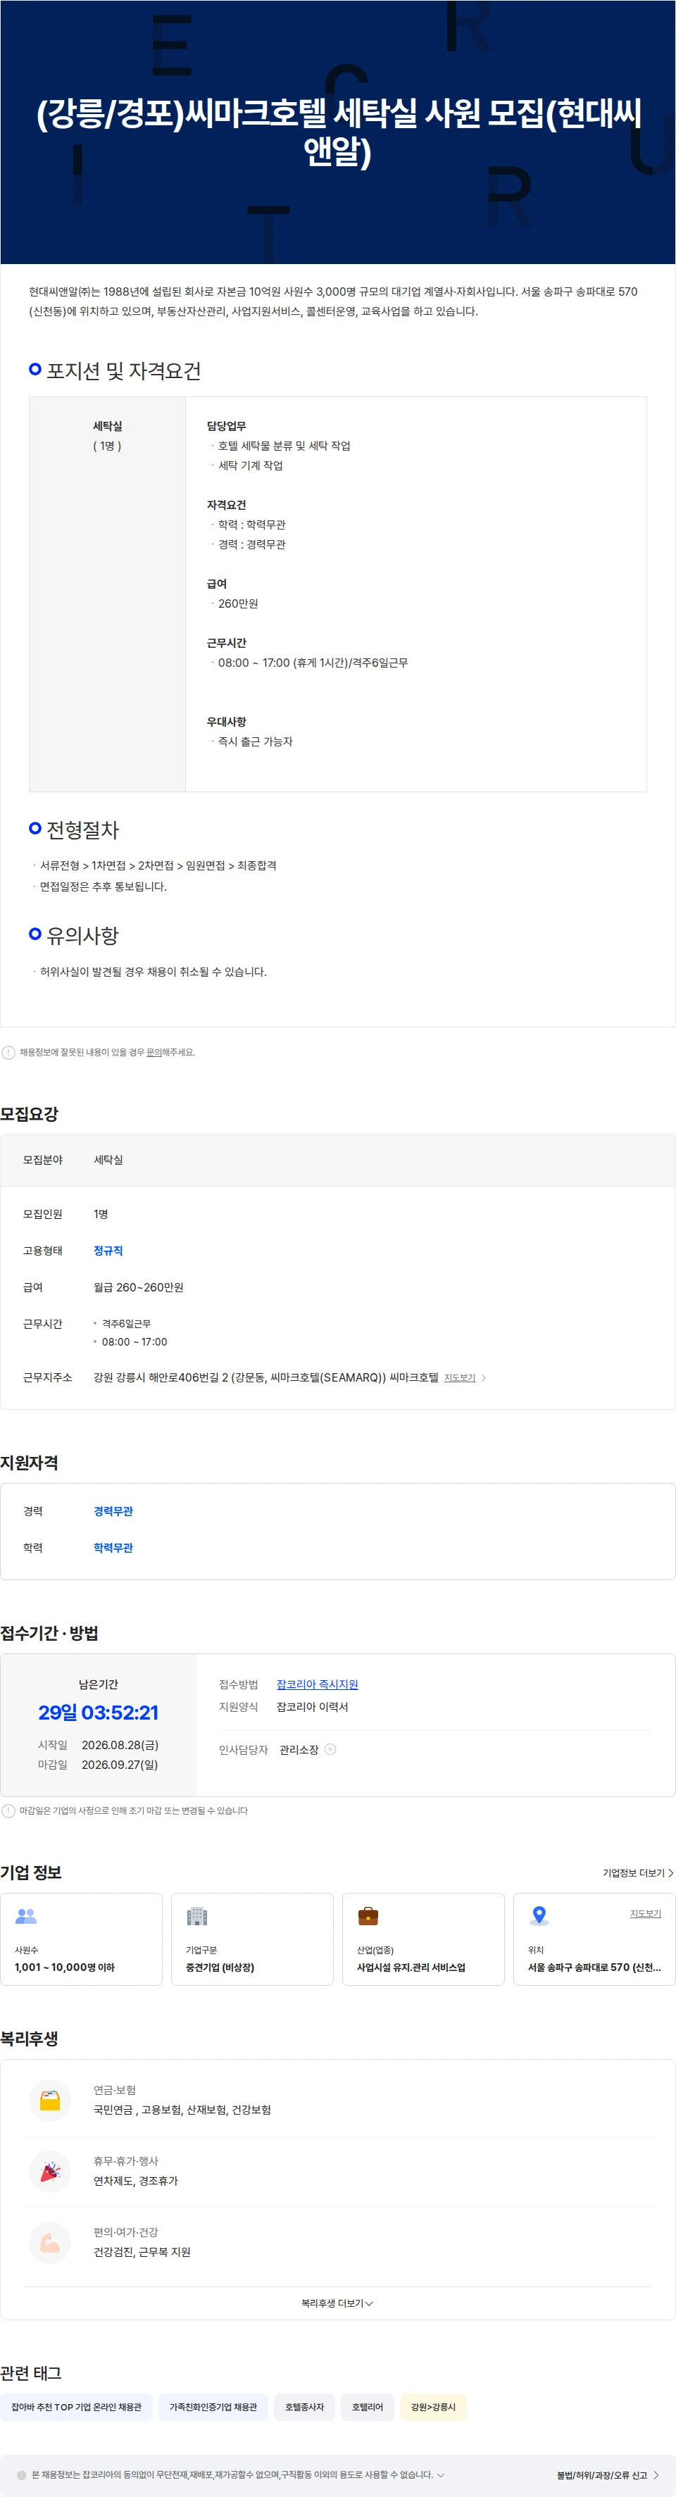Click the job posting title banner
Screen dimensions: 676x2497
pos(337,132)
